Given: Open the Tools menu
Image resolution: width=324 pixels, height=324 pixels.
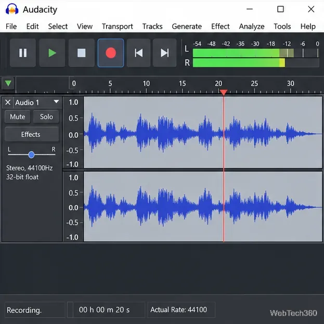Looking at the screenshot, I should tap(282, 27).
